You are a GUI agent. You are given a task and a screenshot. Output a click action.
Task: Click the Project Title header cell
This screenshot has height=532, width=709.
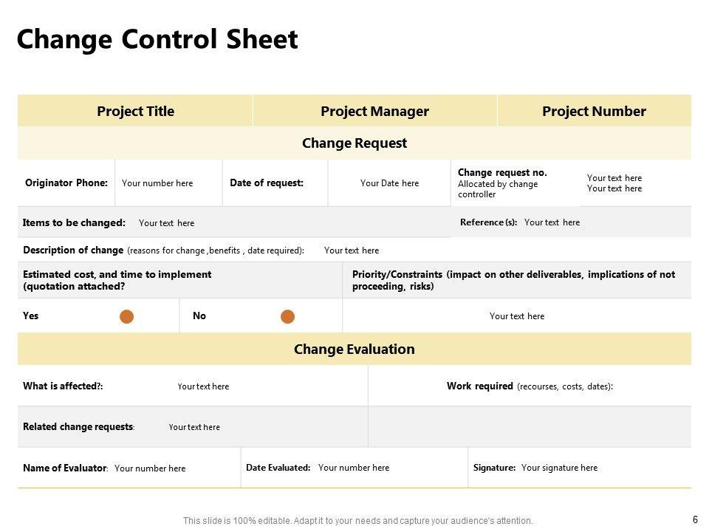pyautogui.click(x=135, y=112)
